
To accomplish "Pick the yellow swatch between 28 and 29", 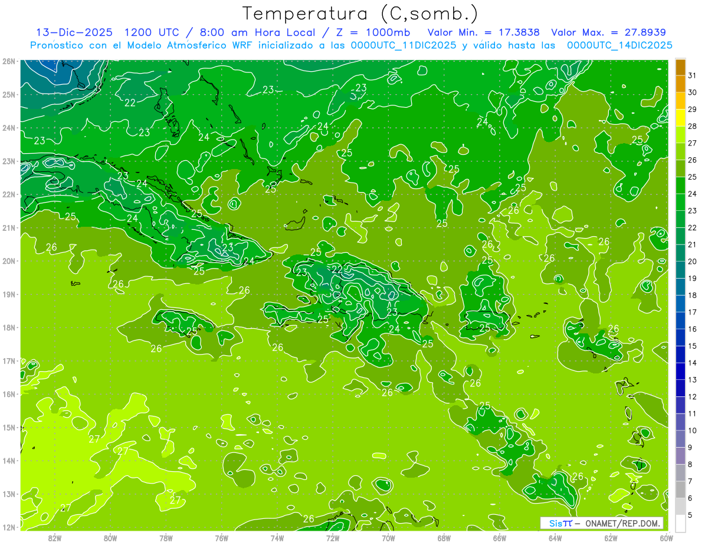I will pyautogui.click(x=680, y=118).
